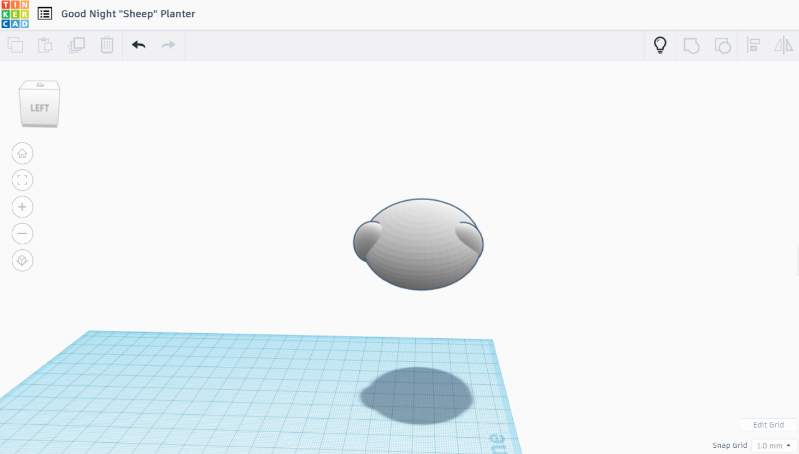Open the Snap Grid 1.0 mm dropdown

(x=774, y=446)
